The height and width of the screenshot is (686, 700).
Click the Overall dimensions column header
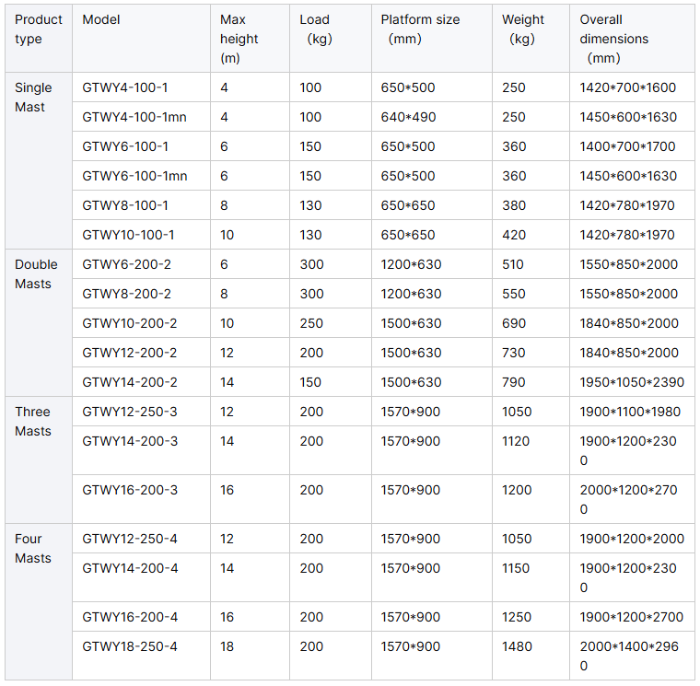pos(613,39)
